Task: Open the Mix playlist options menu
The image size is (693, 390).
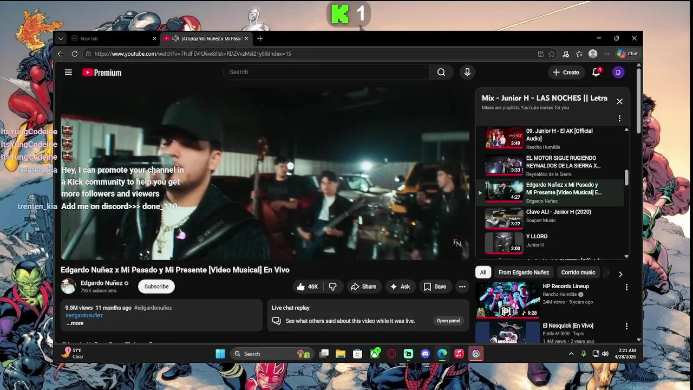Action: click(619, 119)
